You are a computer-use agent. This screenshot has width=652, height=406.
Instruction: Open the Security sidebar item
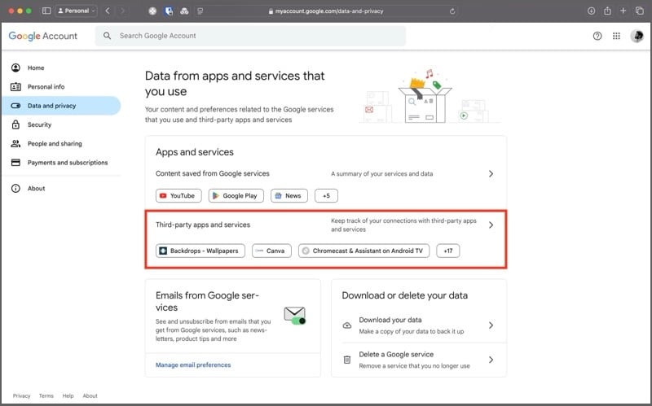click(x=61, y=124)
